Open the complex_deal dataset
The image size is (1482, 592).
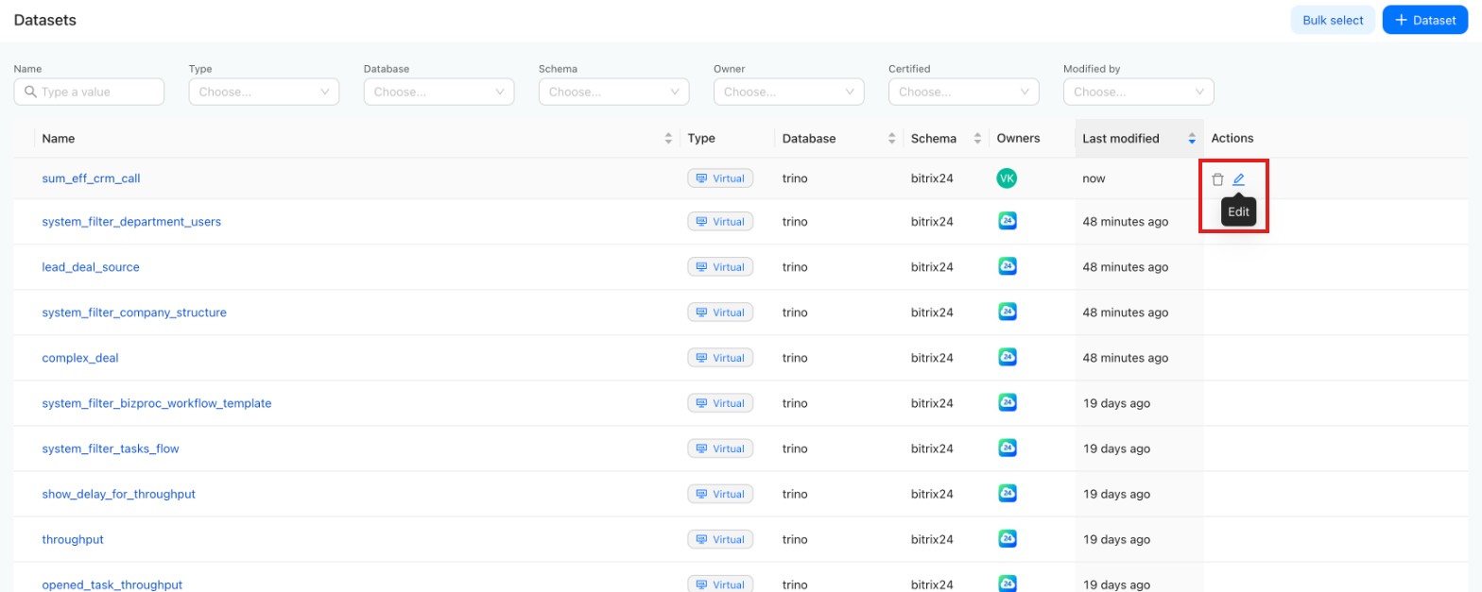click(80, 358)
